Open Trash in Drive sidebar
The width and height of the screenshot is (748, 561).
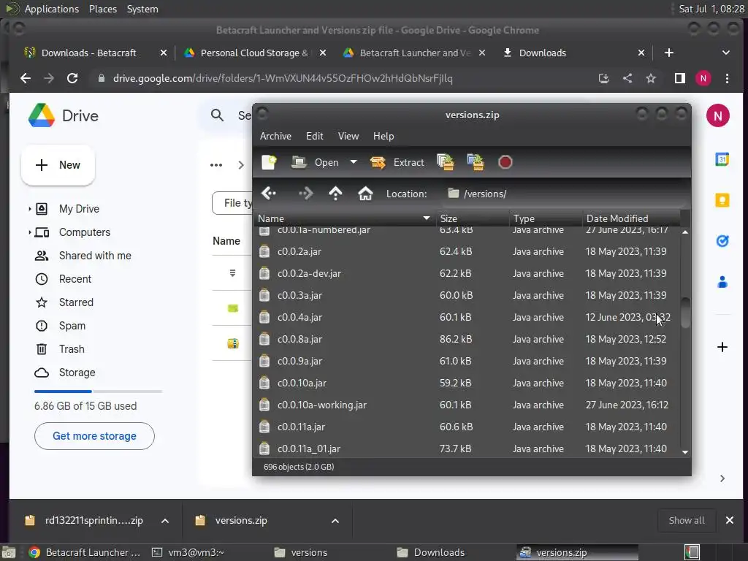(x=72, y=349)
